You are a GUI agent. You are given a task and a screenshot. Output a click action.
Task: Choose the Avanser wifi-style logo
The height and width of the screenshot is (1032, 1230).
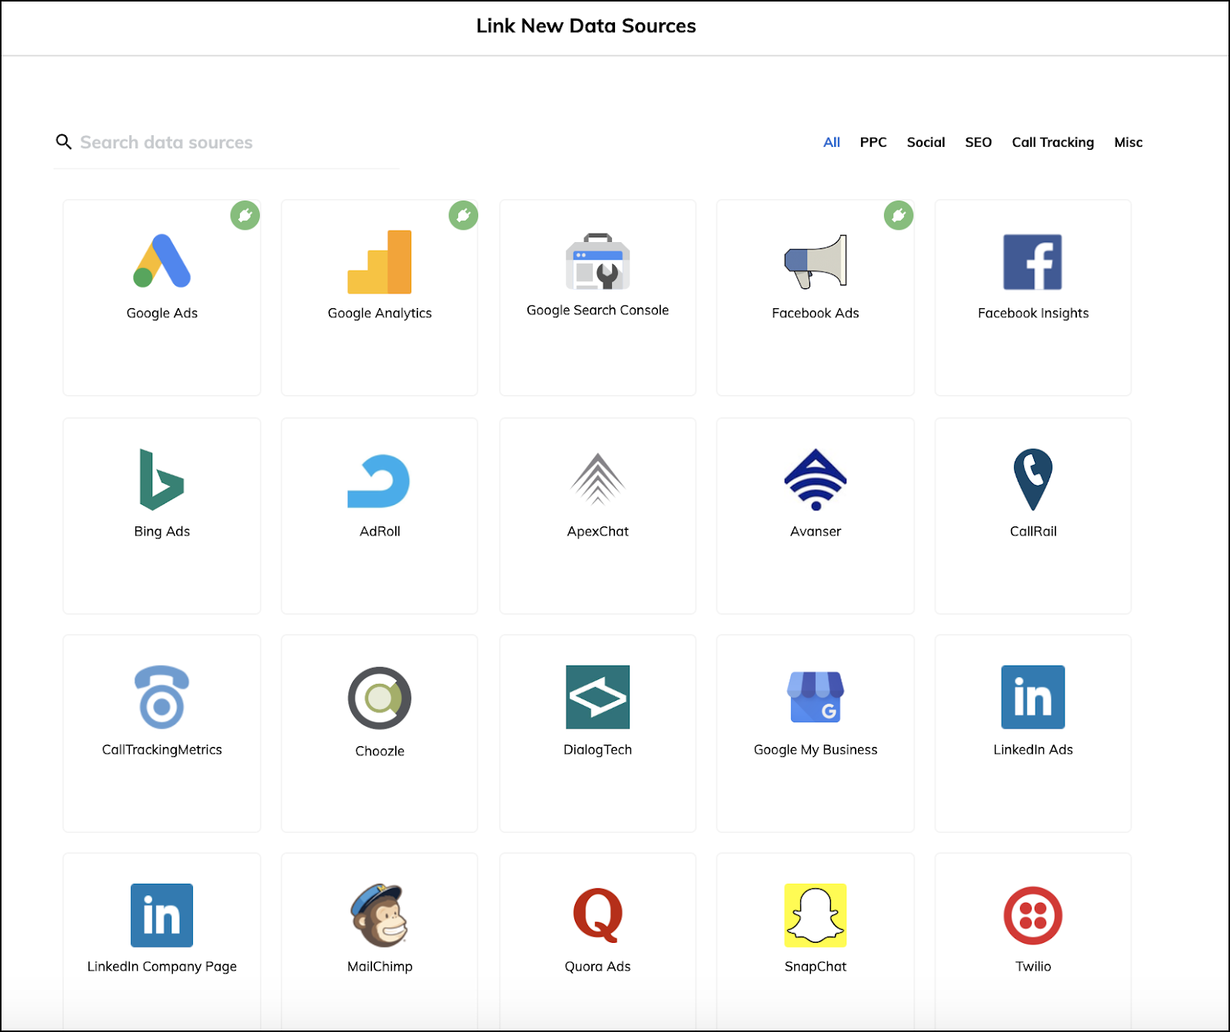(816, 479)
